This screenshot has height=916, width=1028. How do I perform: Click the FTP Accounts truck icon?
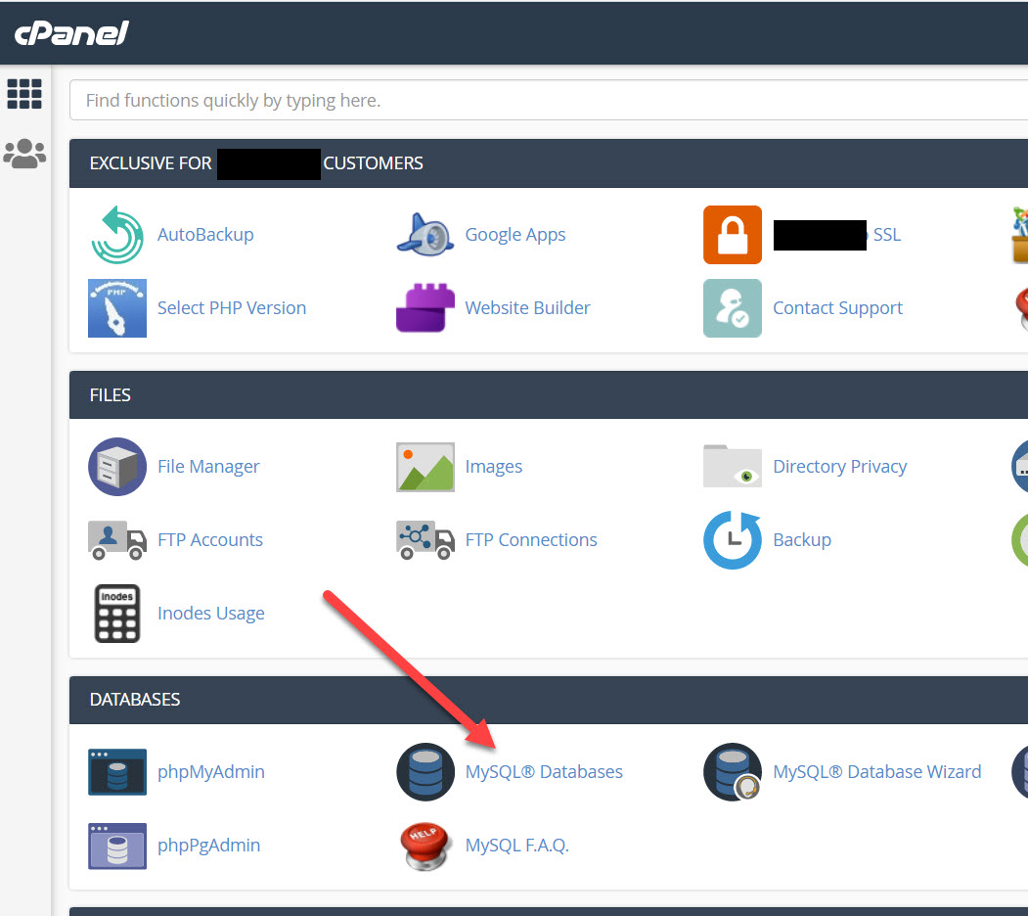point(117,540)
